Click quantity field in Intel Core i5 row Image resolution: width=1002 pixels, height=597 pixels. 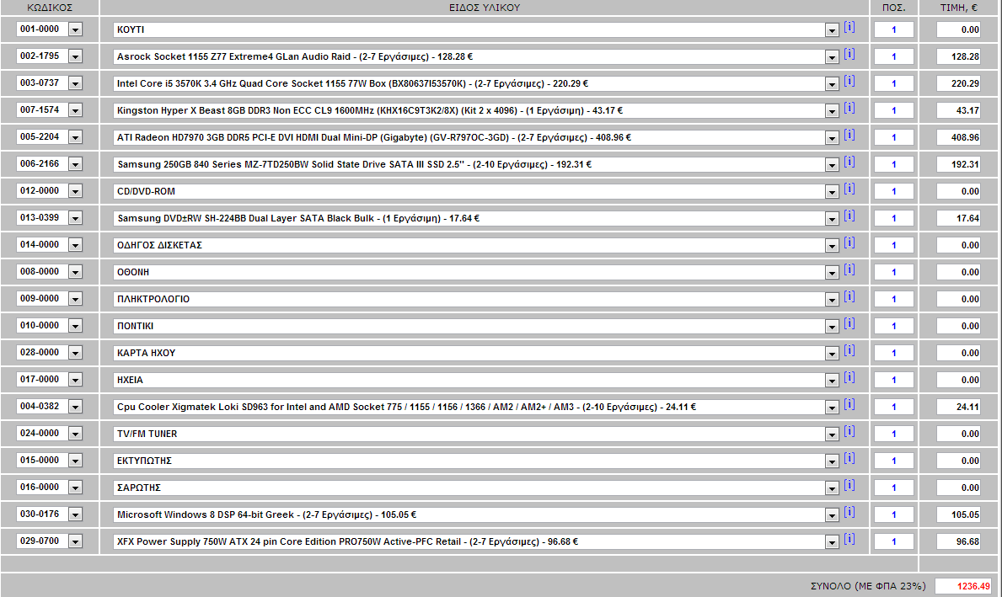894,83
